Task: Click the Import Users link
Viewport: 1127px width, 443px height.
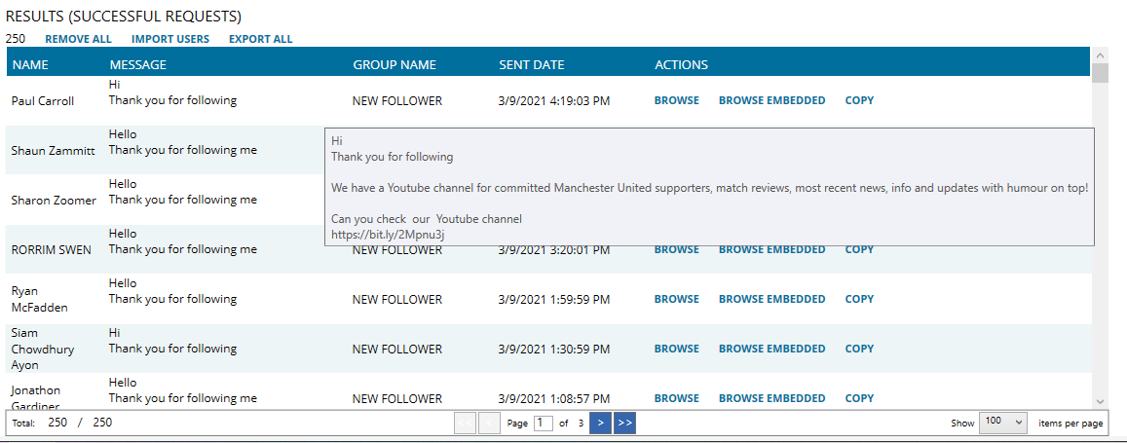Action: tap(170, 39)
